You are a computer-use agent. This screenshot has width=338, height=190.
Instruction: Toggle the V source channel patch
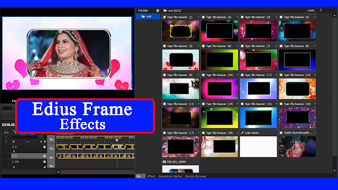point(6,137)
